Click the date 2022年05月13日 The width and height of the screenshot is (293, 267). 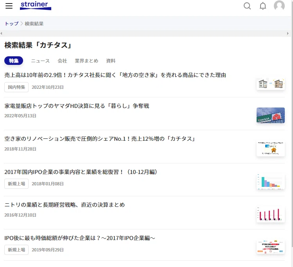(x=20, y=116)
